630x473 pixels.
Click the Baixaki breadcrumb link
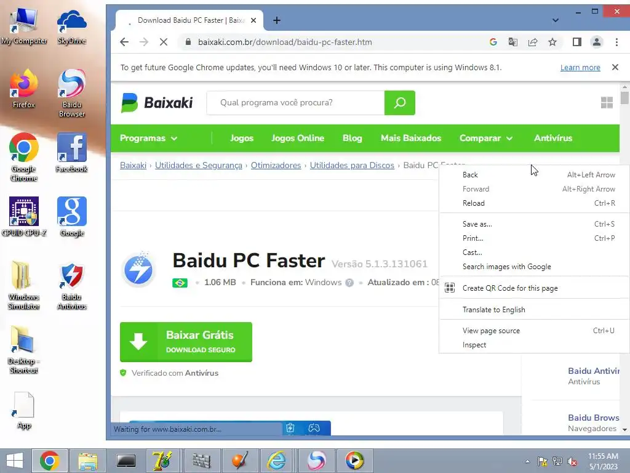tap(133, 165)
